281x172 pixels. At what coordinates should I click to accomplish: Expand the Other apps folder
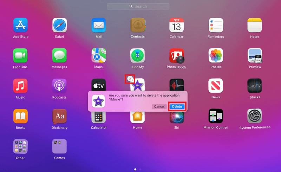point(20,146)
